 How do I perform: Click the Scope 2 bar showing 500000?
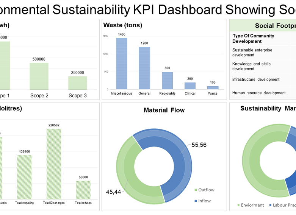tap(39, 76)
